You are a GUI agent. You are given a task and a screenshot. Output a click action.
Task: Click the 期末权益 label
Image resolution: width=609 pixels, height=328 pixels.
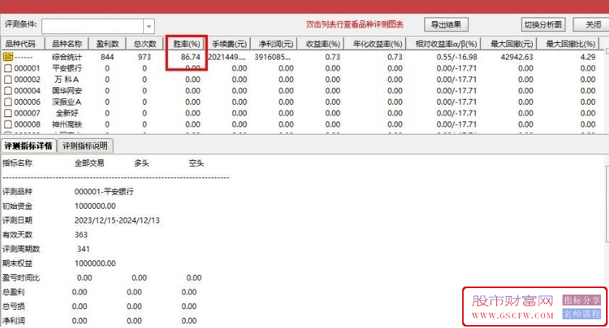[17, 263]
